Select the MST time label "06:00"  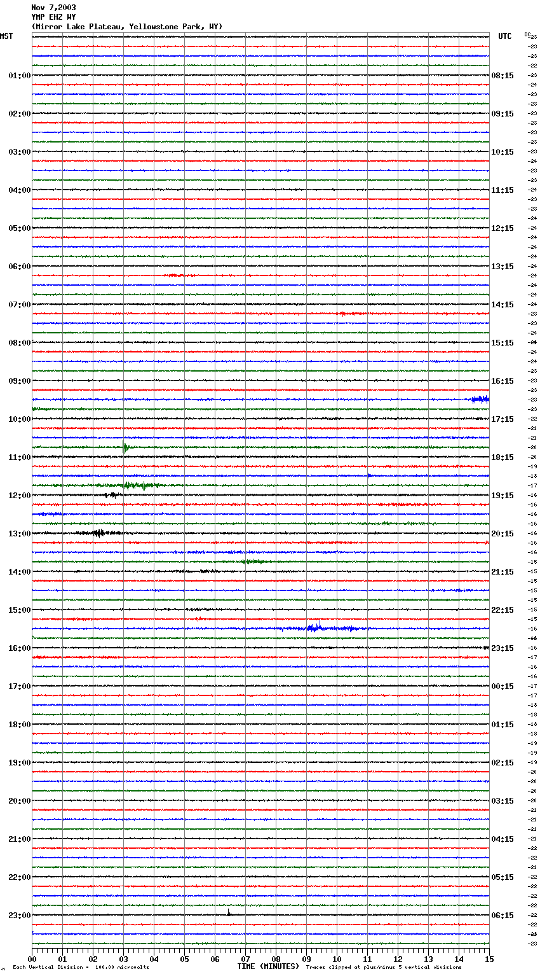pyautogui.click(x=20, y=267)
